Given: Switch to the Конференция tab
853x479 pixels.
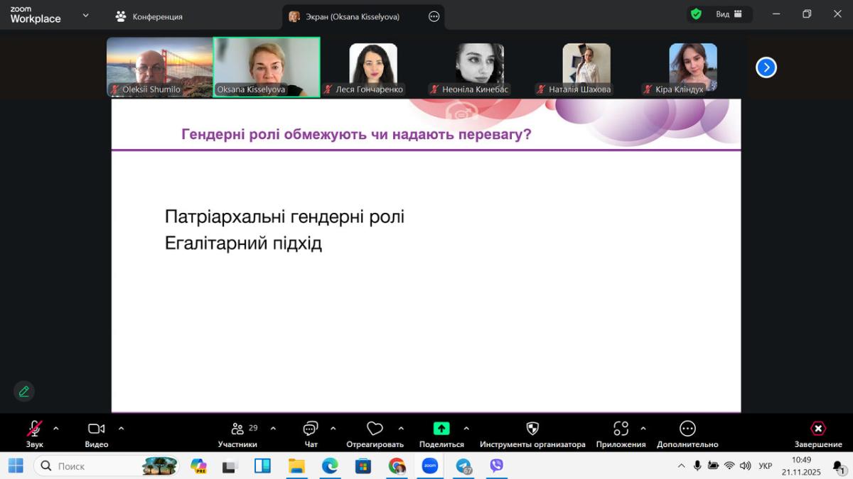Looking at the screenshot, I should point(149,16).
